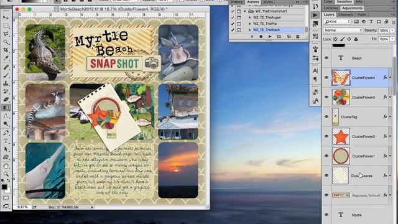This screenshot has width=398, height=224.
Task: Filter layers by pixel type
Action: [356, 22]
